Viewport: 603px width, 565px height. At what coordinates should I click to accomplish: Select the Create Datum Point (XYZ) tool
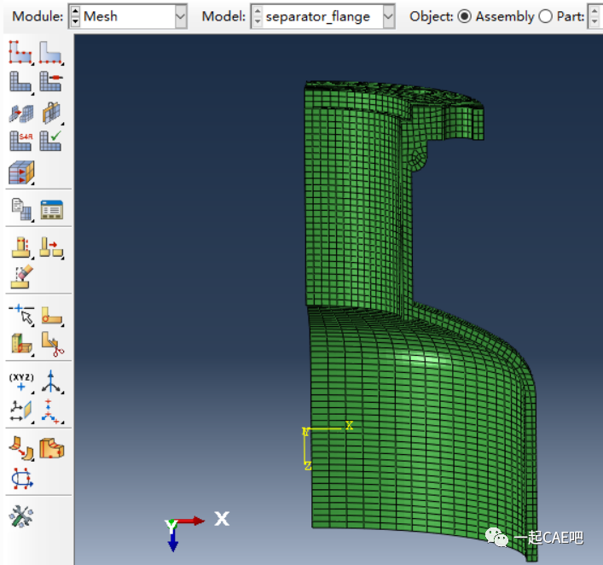(x=20, y=381)
